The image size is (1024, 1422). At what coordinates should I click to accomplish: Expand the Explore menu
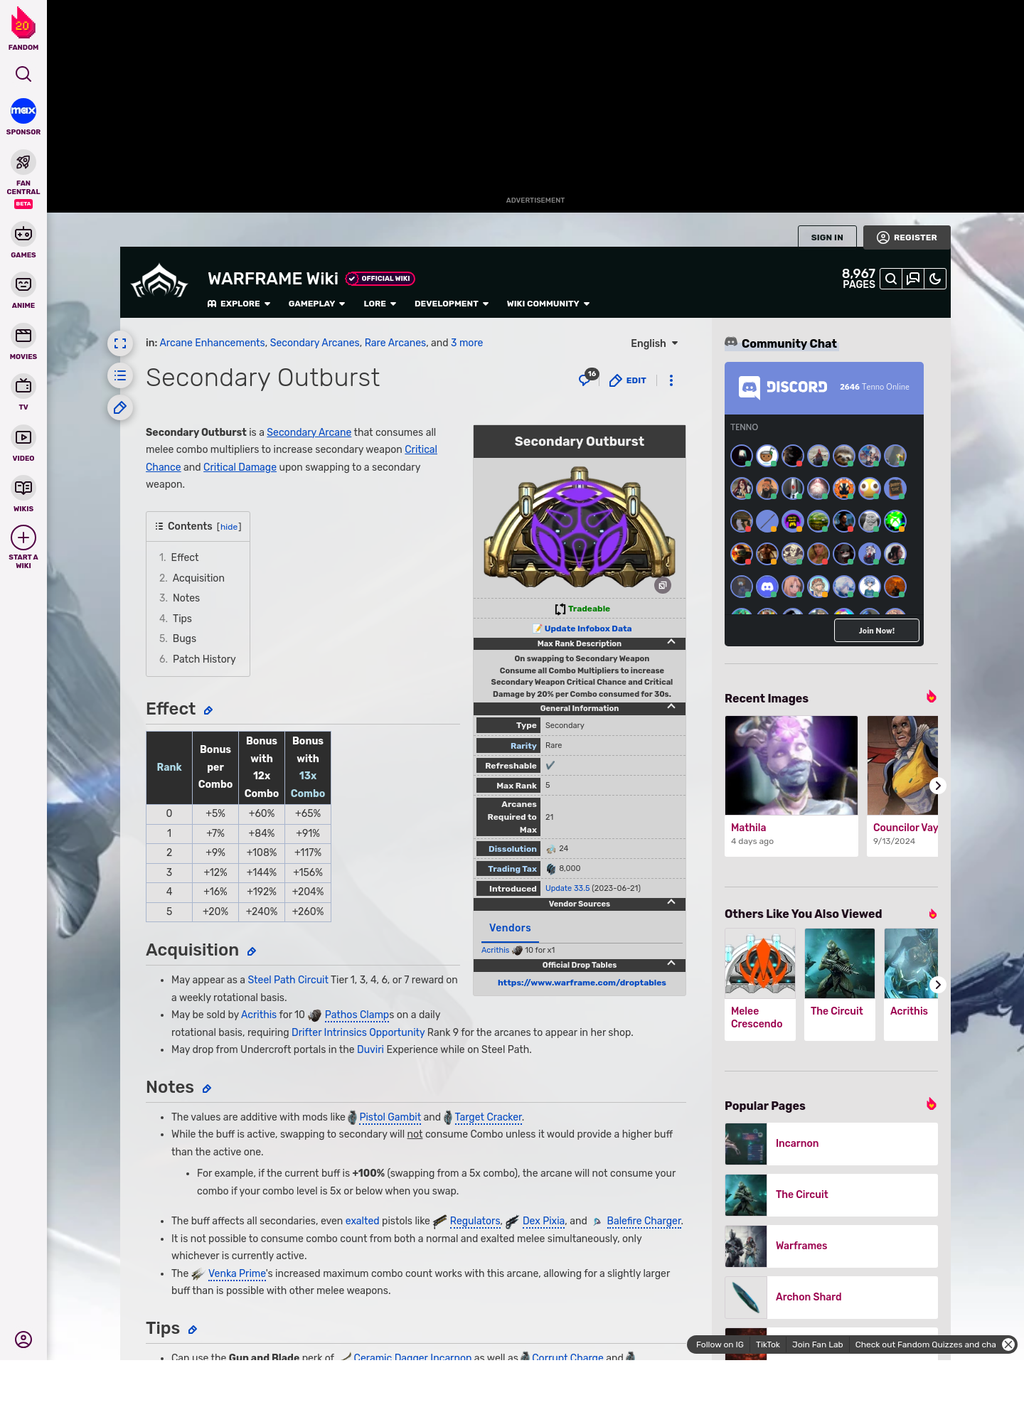pos(239,304)
